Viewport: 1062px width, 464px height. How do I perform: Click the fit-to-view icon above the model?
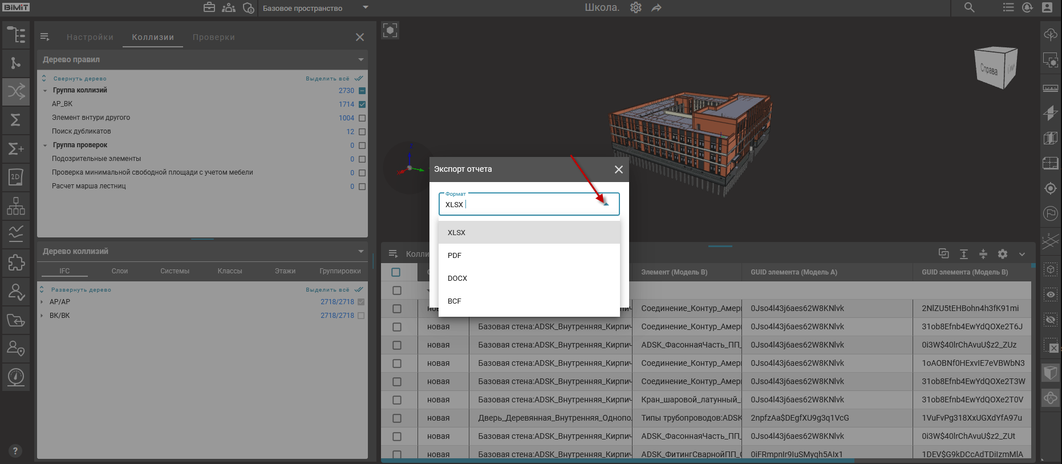click(x=390, y=30)
